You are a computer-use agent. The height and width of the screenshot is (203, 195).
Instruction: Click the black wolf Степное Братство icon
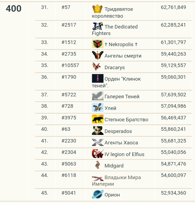click(x=97, y=119)
